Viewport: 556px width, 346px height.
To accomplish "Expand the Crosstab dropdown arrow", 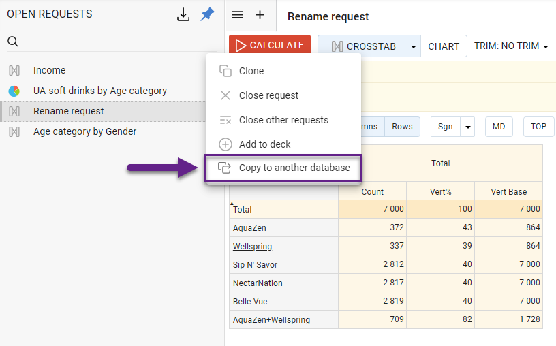I will [x=414, y=46].
